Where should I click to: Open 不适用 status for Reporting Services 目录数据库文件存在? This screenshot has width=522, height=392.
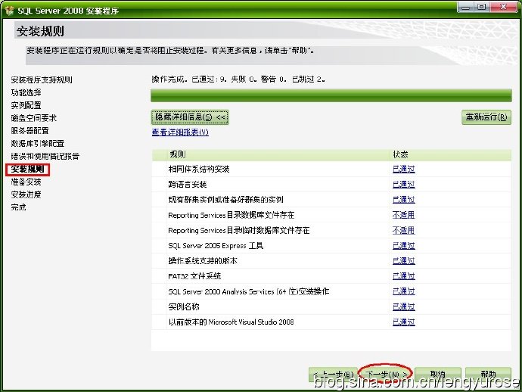point(403,215)
